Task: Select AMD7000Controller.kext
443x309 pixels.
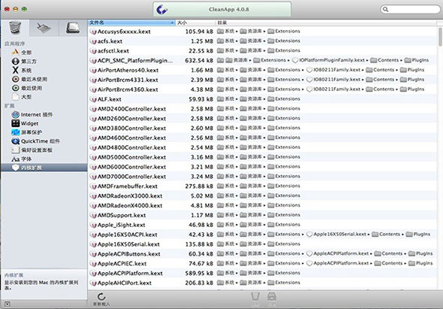Action: tap(131, 177)
